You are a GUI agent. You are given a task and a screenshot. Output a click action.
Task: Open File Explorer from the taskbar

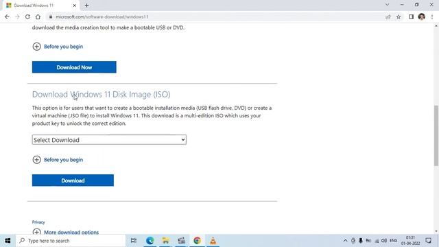[165, 241]
